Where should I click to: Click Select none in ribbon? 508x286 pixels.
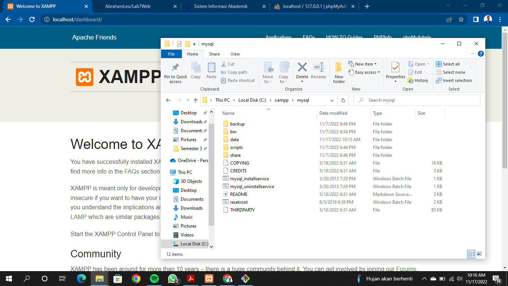point(450,72)
